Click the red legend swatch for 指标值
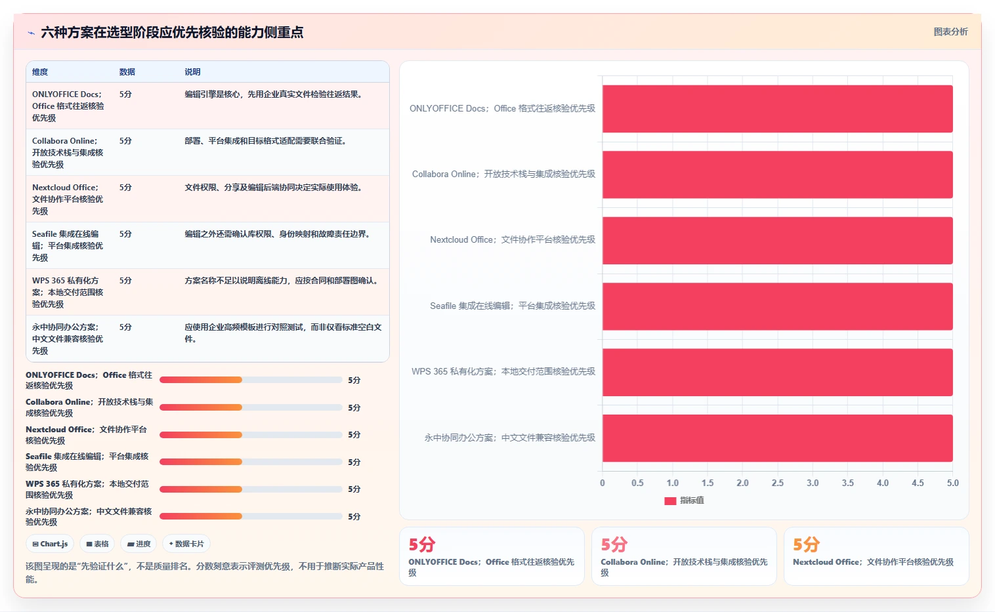 pos(670,500)
